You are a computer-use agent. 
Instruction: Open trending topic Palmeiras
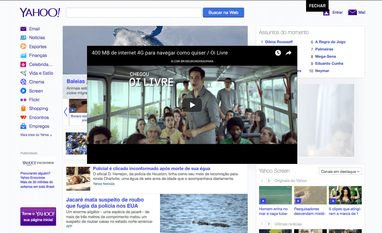tap(324, 49)
